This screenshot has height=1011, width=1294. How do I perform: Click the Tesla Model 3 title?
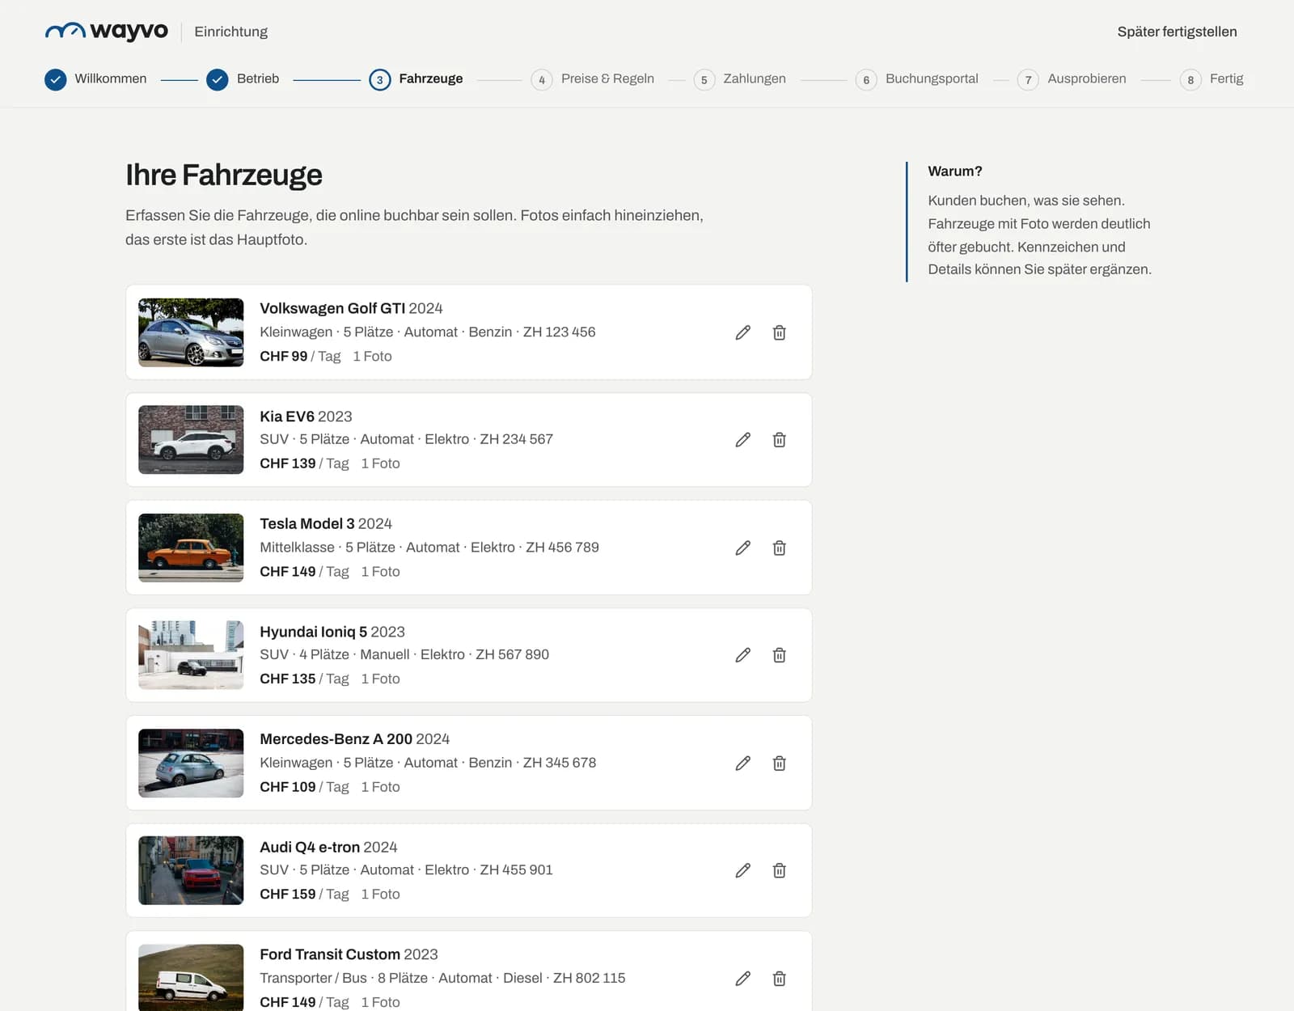[307, 524]
